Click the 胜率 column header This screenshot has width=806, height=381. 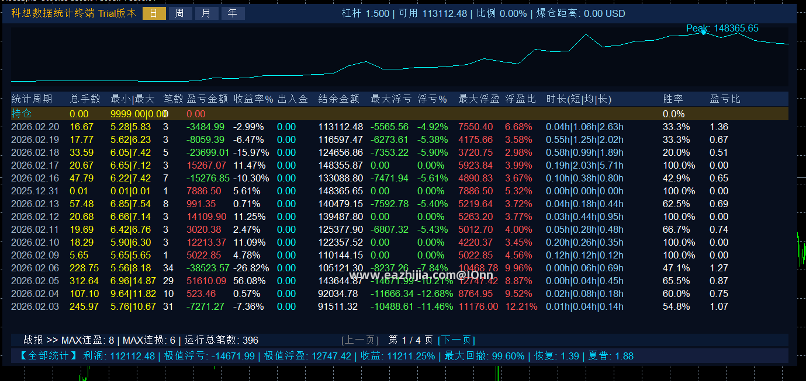point(673,99)
